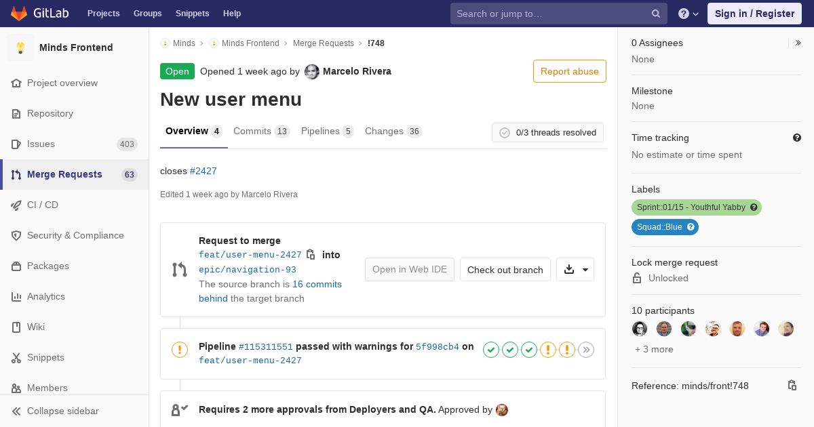Viewport: 814px width, 427px height.
Task: Open the Time tracking help icon
Action: coord(797,138)
